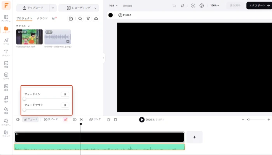
Task: Collapse the left media panel handle
Action: (104, 58)
